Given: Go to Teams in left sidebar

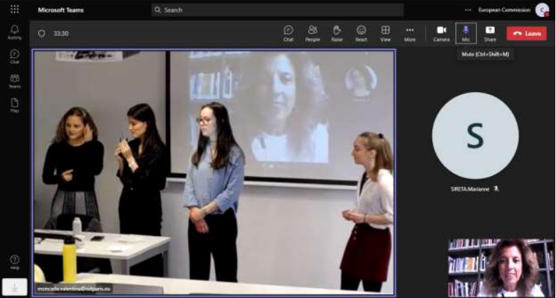Looking at the screenshot, I should (x=14, y=81).
